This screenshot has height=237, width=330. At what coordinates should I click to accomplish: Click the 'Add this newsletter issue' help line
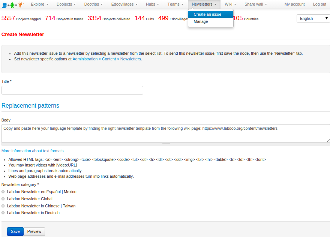158,54
